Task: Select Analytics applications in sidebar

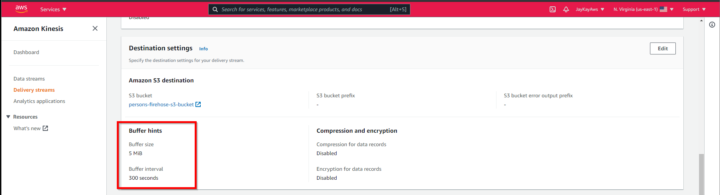Action: pos(39,101)
